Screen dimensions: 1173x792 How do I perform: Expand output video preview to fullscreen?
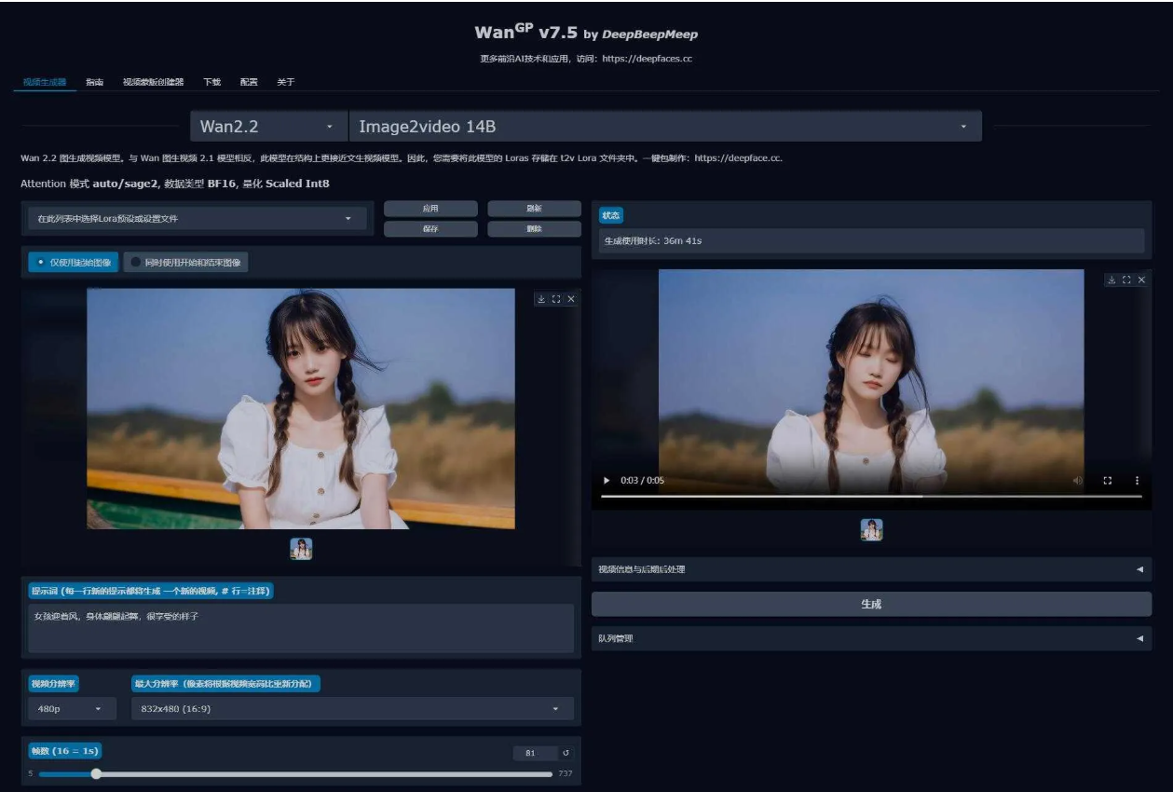(1126, 280)
